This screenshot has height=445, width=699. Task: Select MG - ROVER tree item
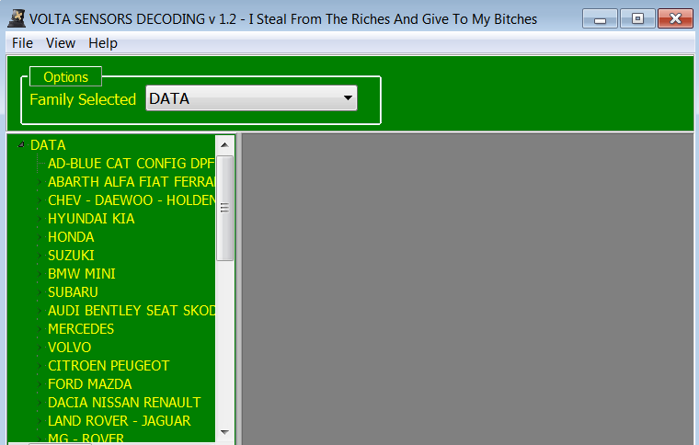(x=86, y=438)
